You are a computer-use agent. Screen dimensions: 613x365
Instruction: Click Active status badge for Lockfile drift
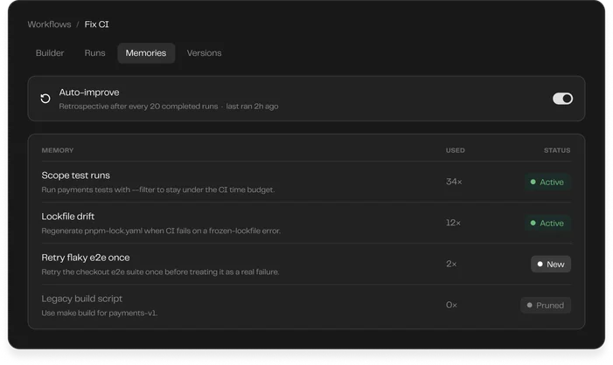pos(547,223)
